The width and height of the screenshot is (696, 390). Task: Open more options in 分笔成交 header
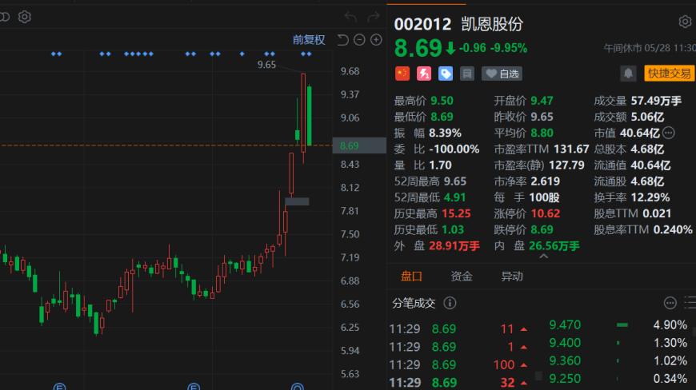tap(670, 303)
